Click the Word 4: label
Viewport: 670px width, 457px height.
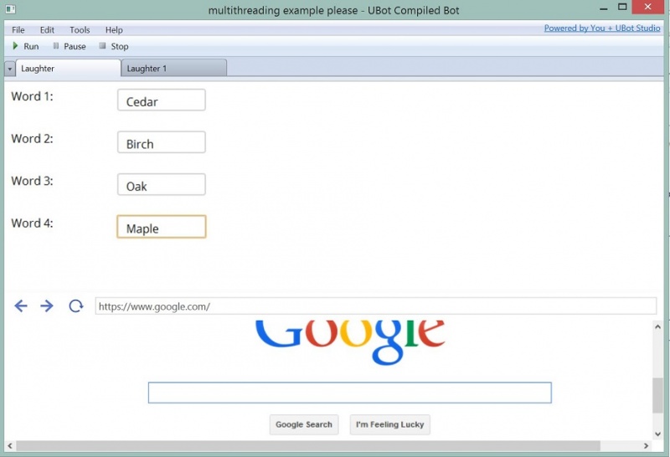(32, 223)
